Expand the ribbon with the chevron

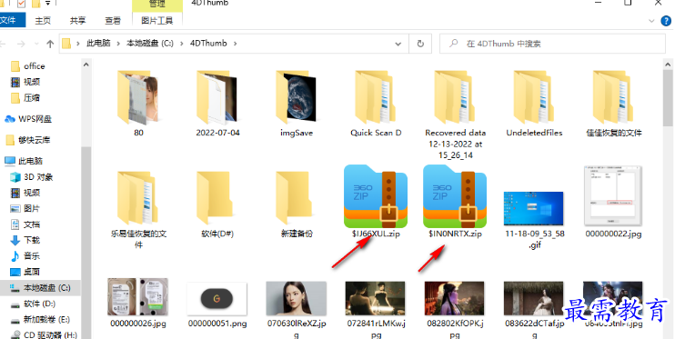[651, 21]
